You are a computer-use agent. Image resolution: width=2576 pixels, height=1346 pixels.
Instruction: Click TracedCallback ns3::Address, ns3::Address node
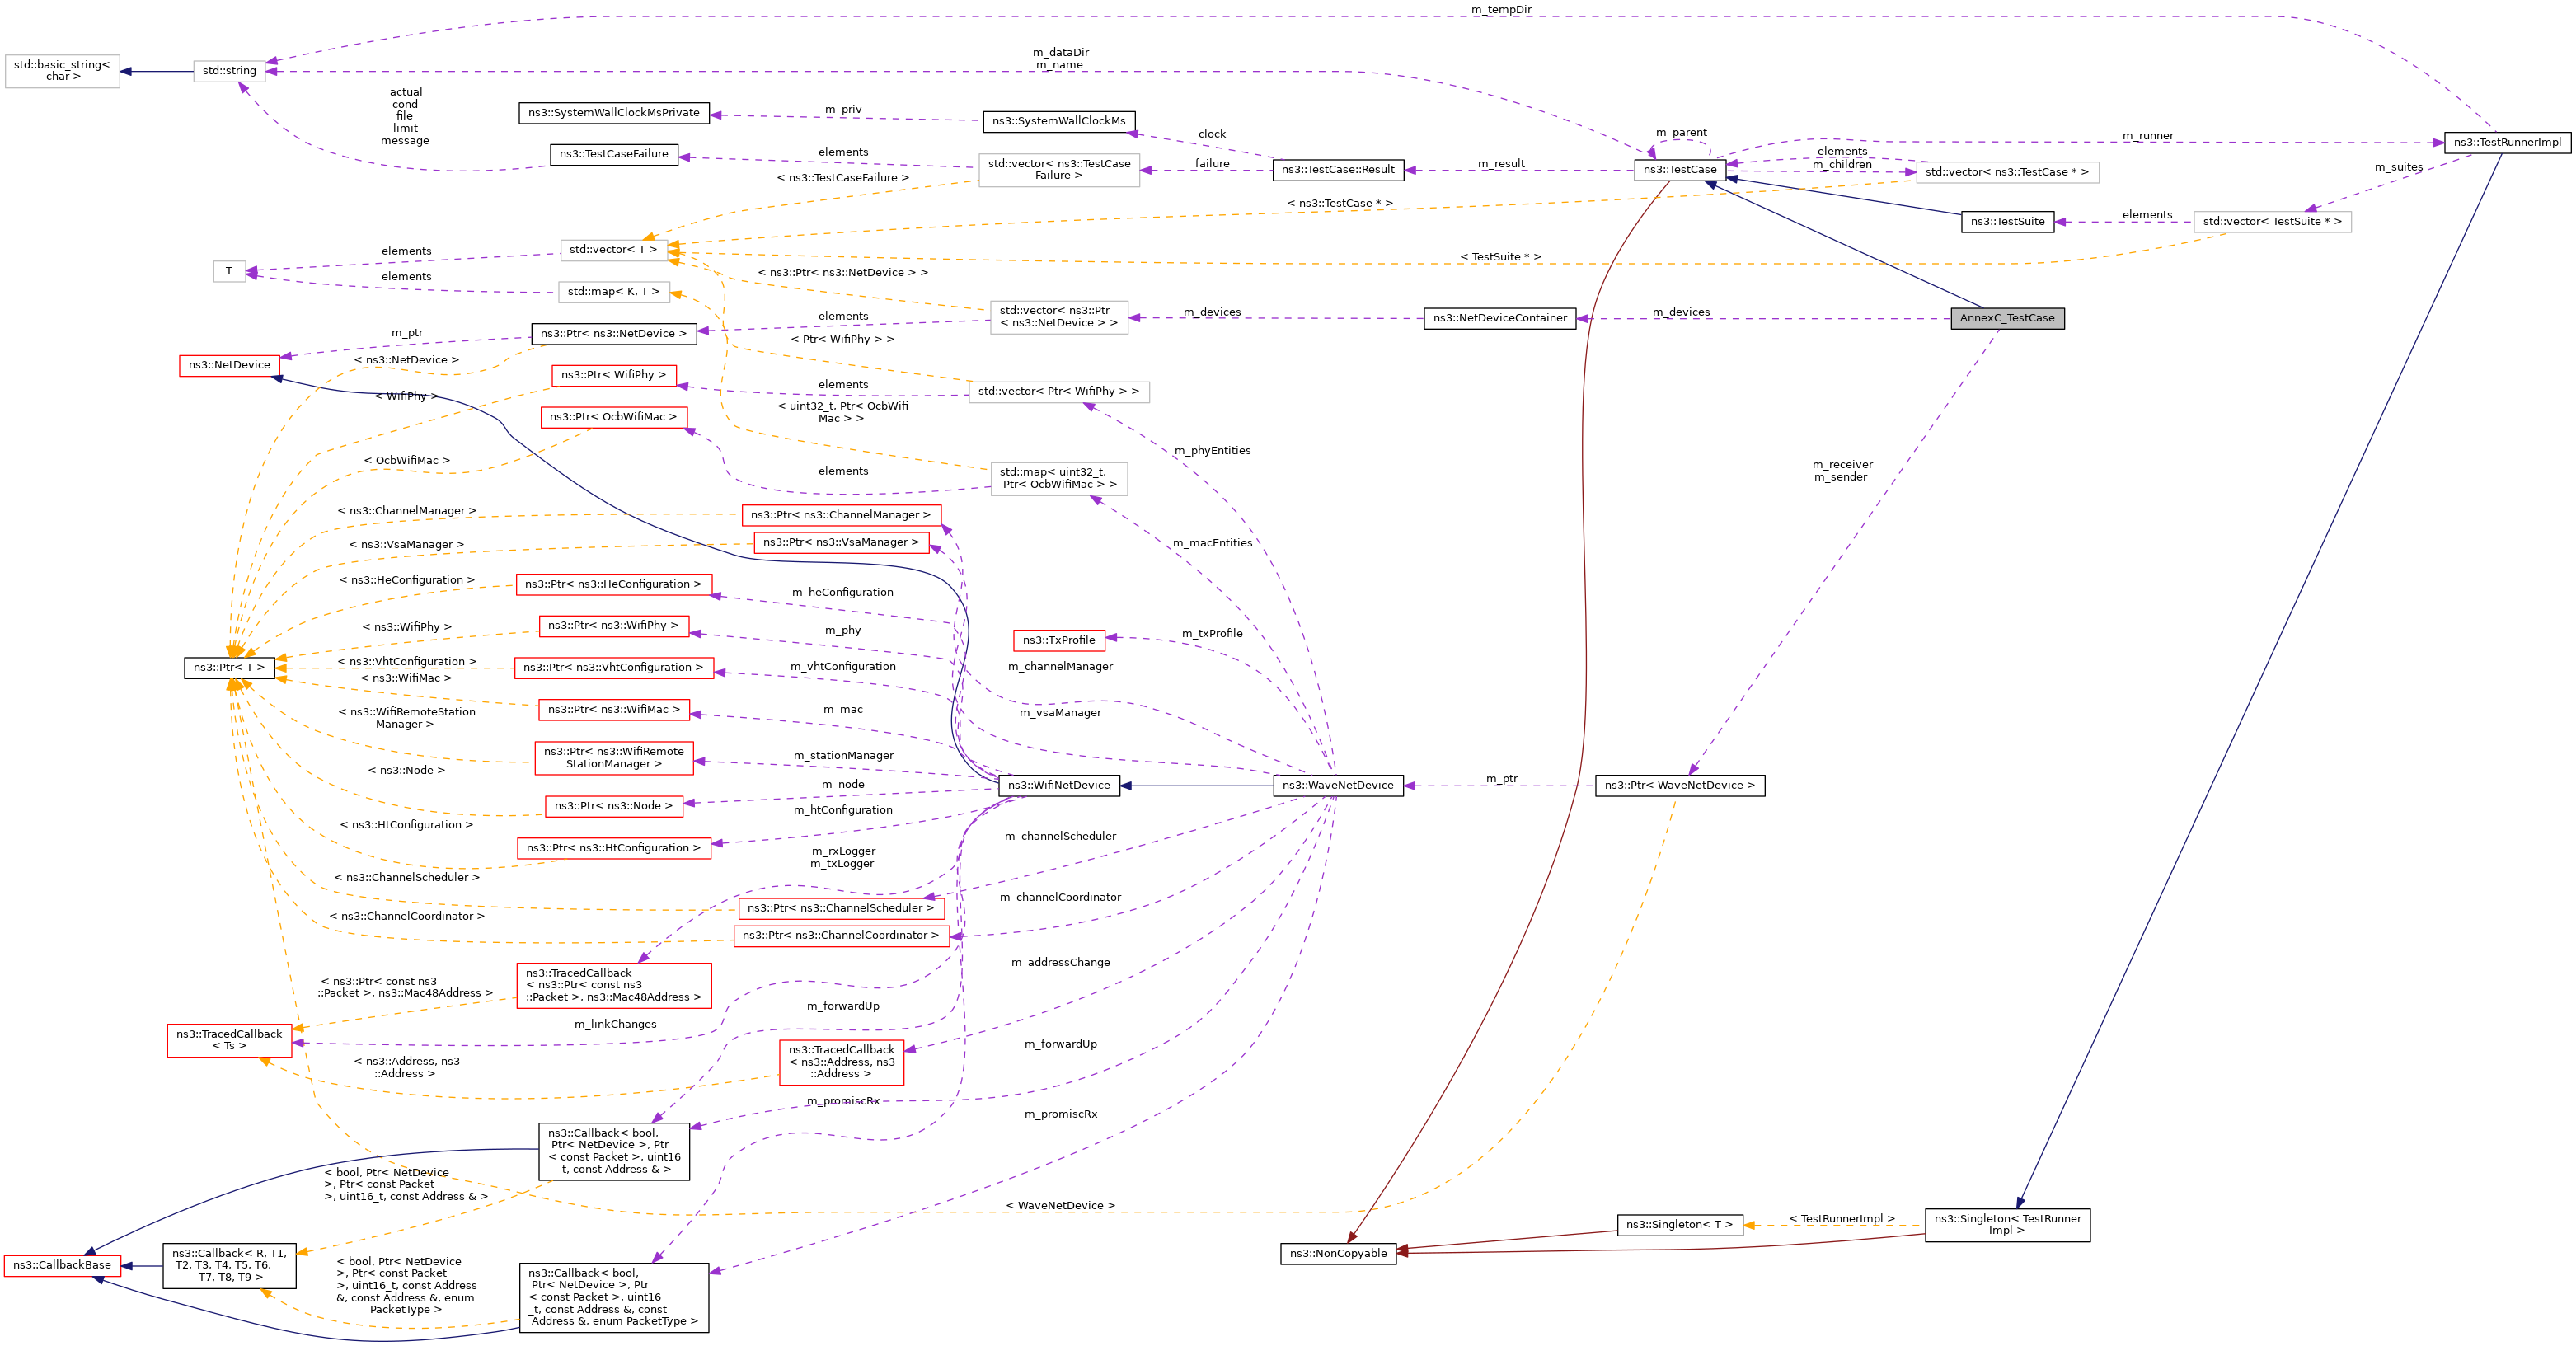(841, 1062)
